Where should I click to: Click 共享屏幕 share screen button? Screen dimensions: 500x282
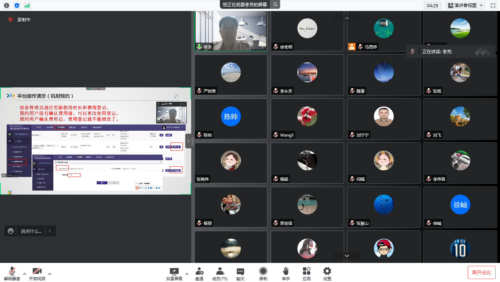[x=174, y=274]
